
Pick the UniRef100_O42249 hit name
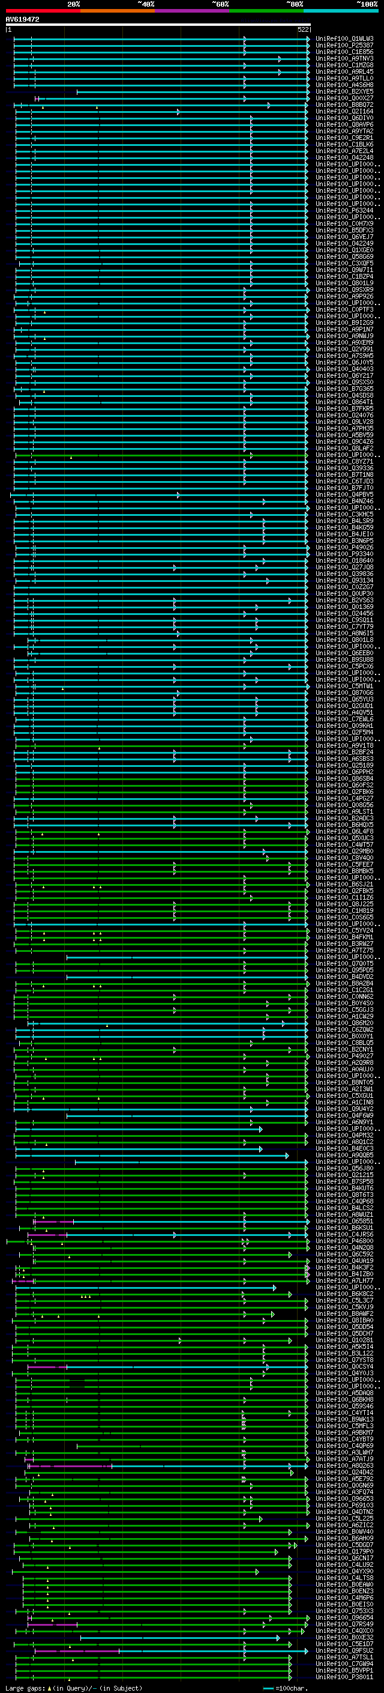pyautogui.click(x=344, y=244)
